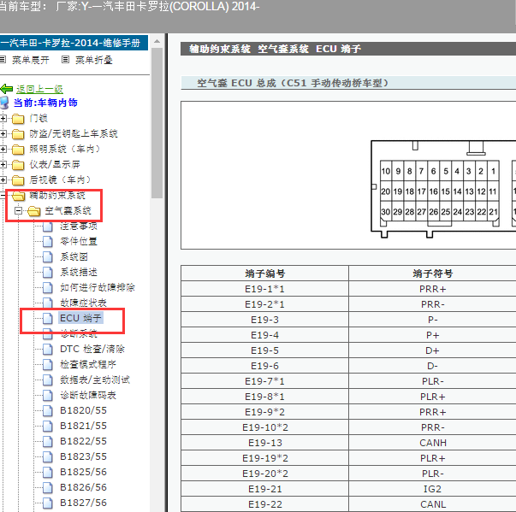Viewport: 516px width, 512px height.
Task: Click the page icon beside 系统图
Action: click(x=48, y=257)
